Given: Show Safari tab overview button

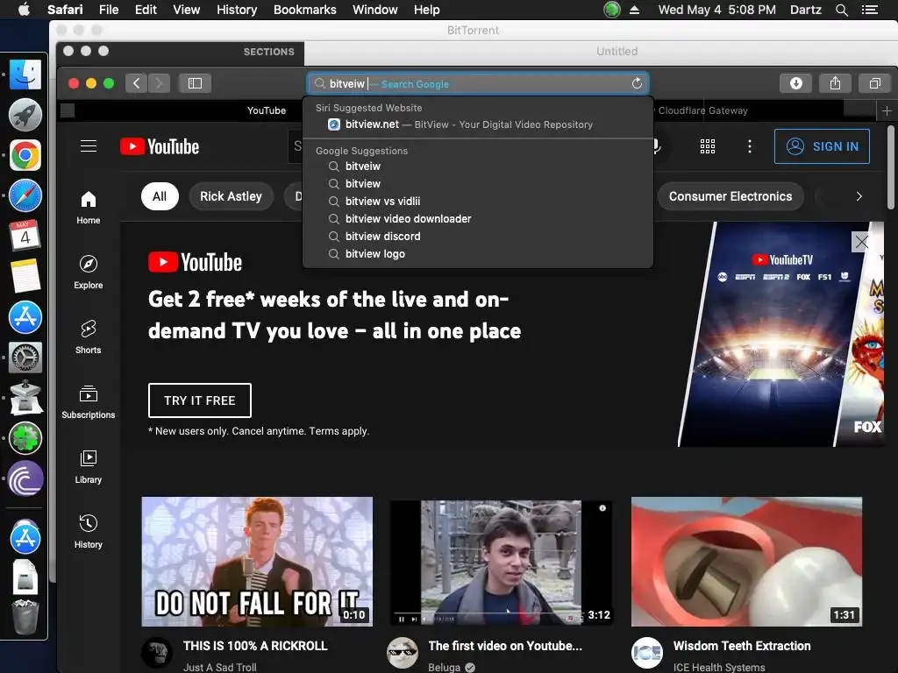Looking at the screenshot, I should (874, 83).
